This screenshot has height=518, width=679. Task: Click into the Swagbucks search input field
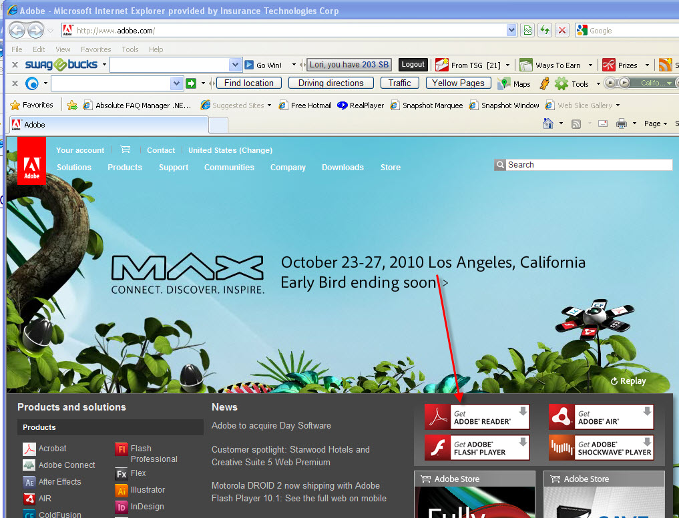[170, 65]
